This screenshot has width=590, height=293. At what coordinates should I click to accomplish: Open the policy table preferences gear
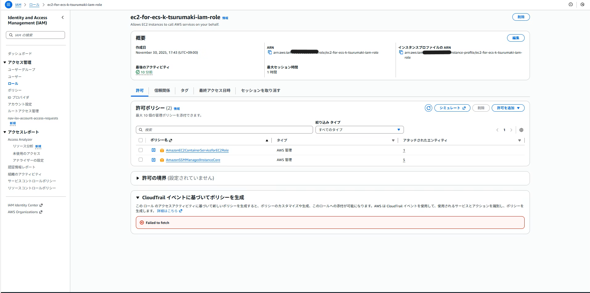(521, 130)
